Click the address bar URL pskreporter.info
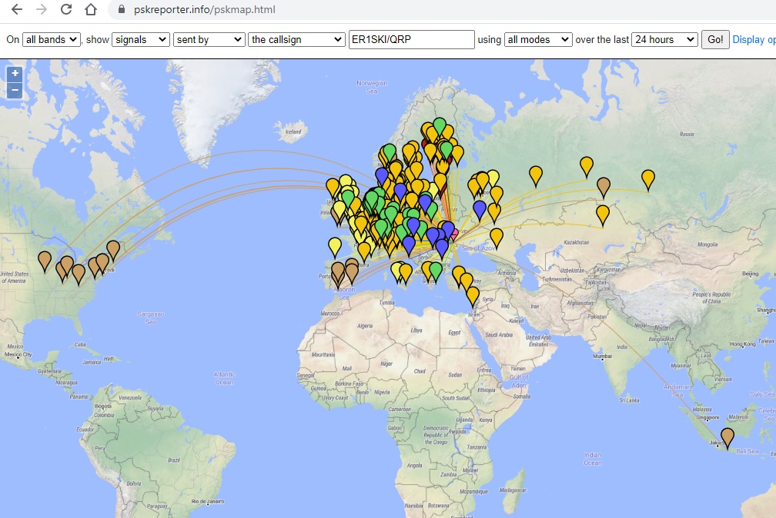This screenshot has width=776, height=518. point(204,10)
